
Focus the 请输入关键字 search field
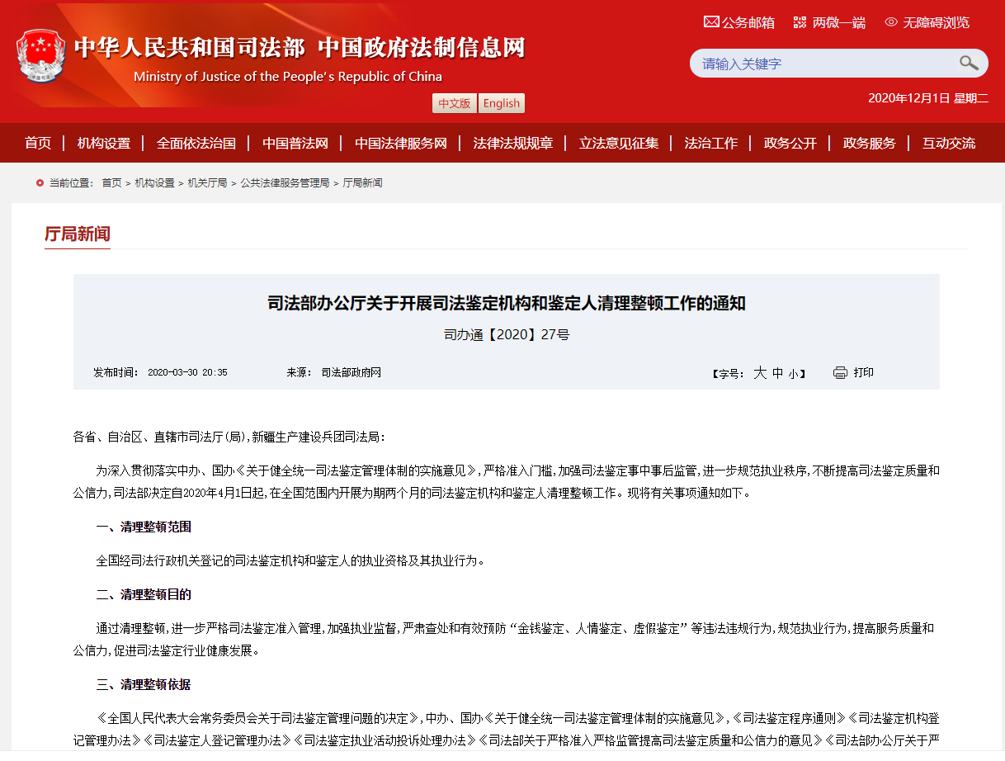pyautogui.click(x=825, y=64)
